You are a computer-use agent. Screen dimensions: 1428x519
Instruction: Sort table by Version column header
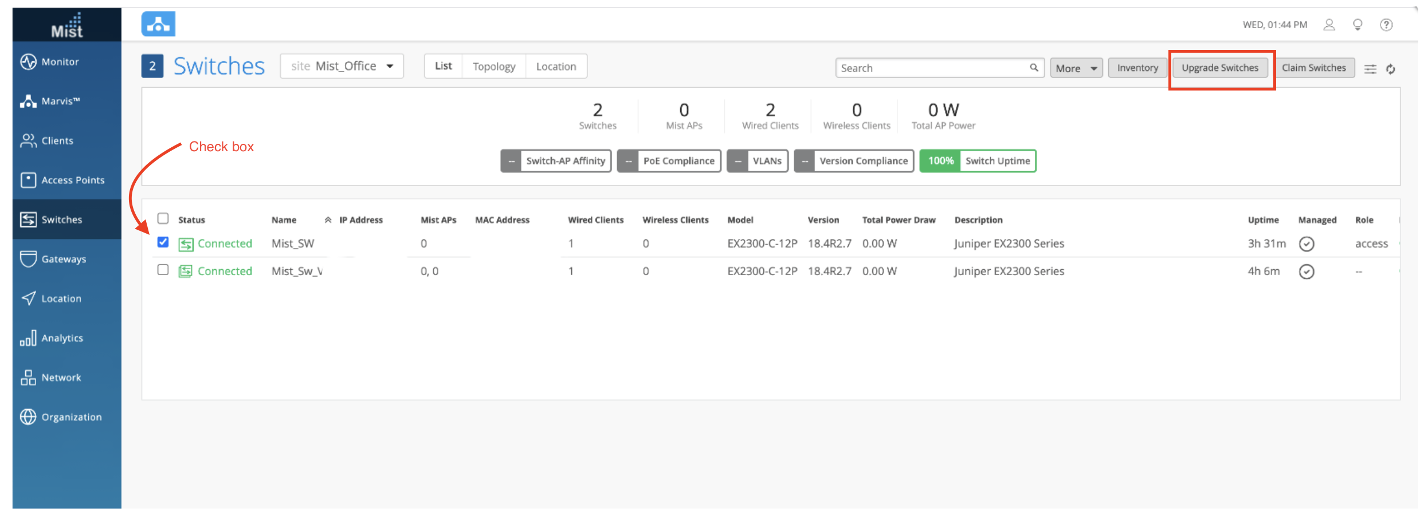point(823,220)
